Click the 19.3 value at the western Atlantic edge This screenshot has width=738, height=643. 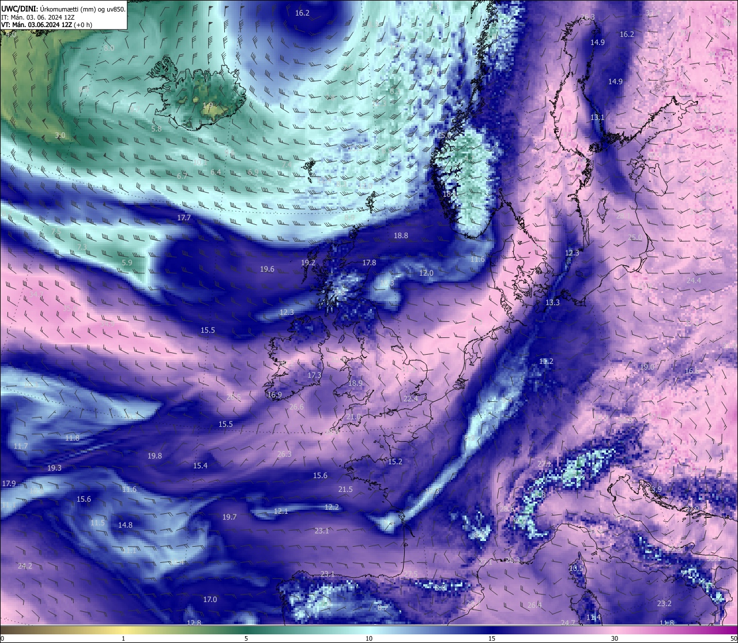click(54, 468)
